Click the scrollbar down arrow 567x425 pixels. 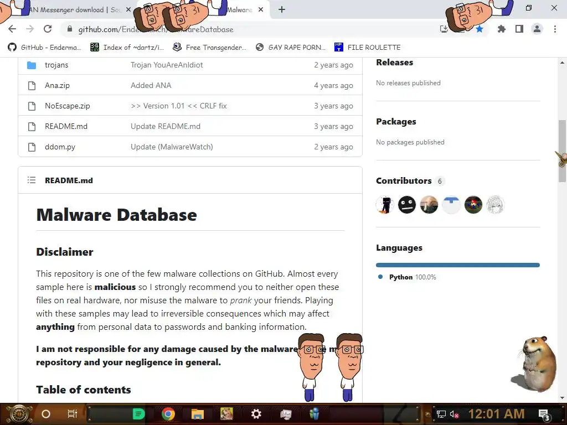562,398
